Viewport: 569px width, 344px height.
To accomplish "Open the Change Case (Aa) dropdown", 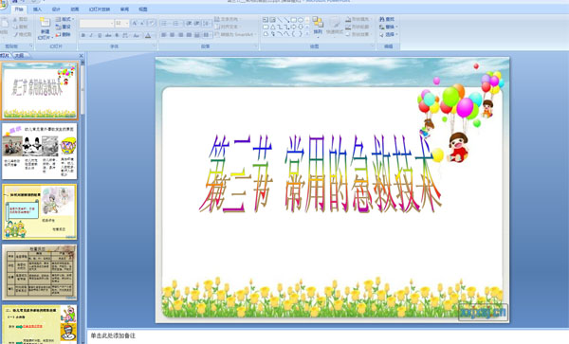I will coord(136,35).
